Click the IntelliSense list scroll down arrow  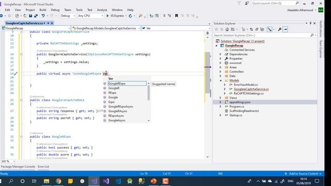coord(148,120)
